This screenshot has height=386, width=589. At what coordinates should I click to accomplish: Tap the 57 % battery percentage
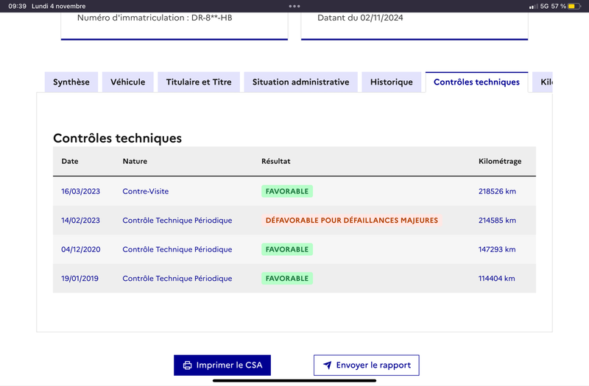pos(558,6)
